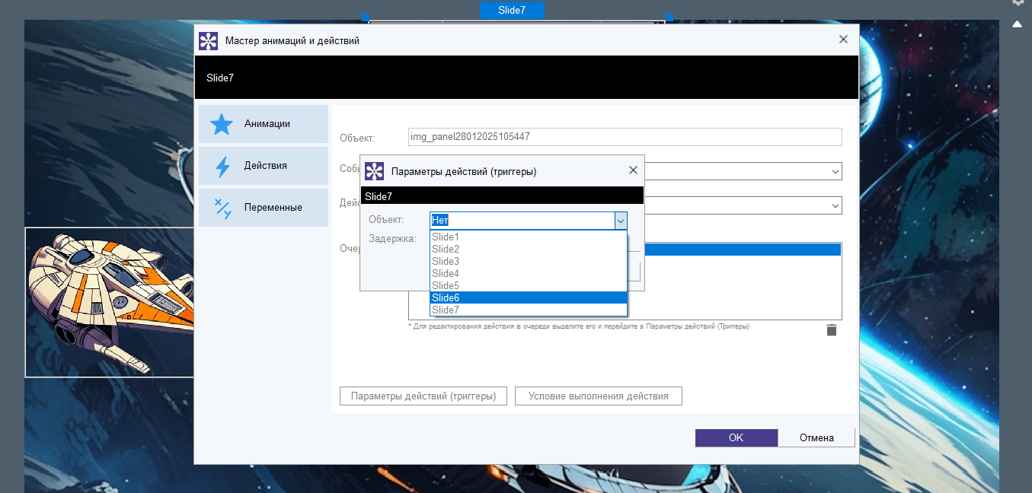This screenshot has width=1032, height=493.
Task: Select Slide2 from the dropdown list
Action: 528,249
